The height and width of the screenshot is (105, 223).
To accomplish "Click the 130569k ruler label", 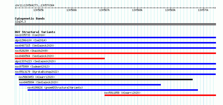I will [x=170, y=10].
